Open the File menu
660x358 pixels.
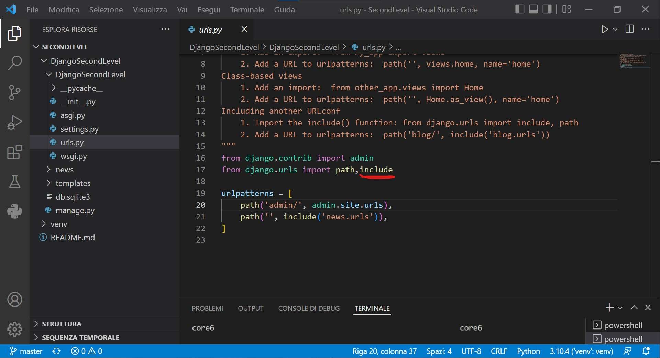pyautogui.click(x=33, y=9)
